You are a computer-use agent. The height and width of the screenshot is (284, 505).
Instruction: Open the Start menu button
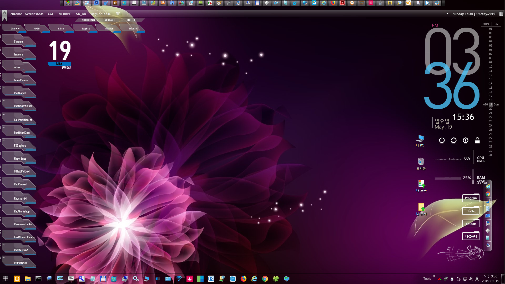point(5,279)
